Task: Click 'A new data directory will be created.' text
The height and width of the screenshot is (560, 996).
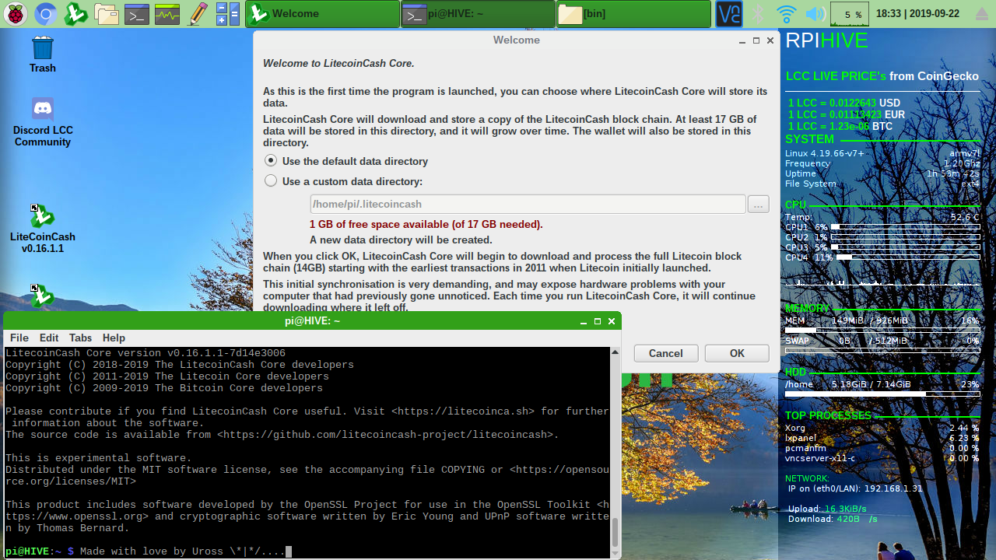Action: [401, 240]
